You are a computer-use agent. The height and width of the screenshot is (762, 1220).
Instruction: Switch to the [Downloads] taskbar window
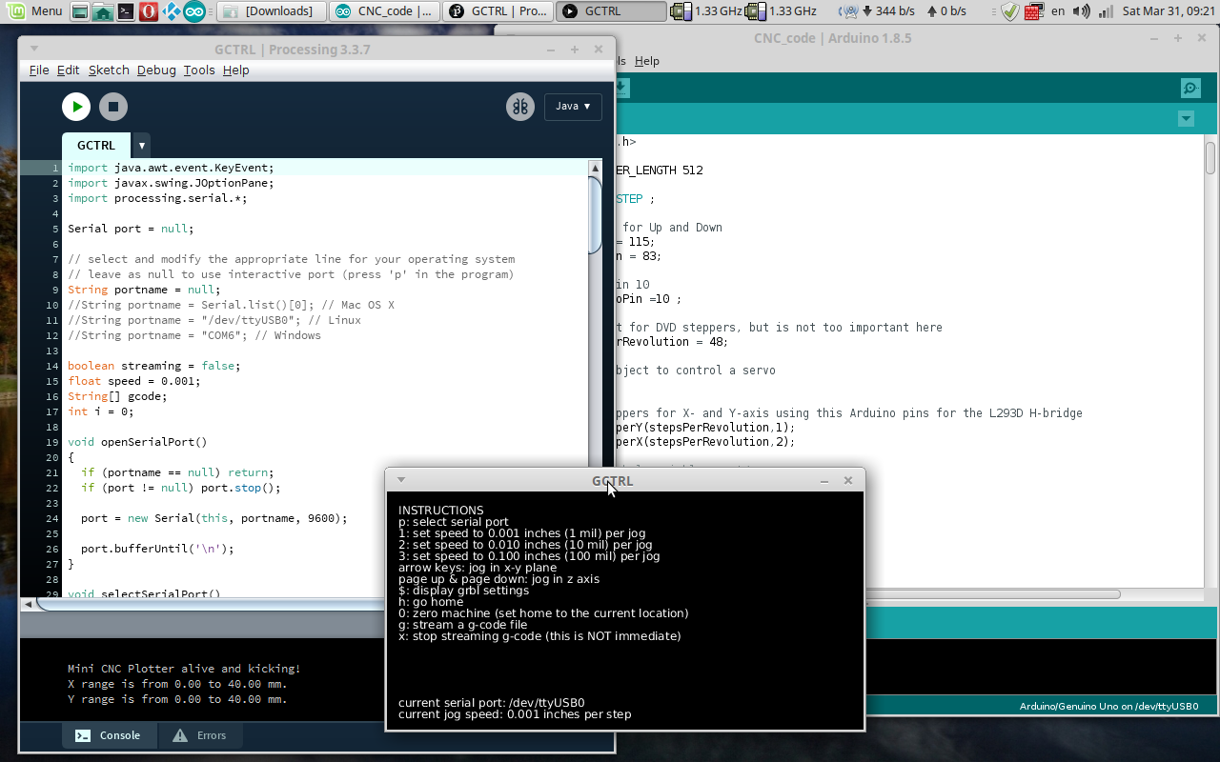point(270,11)
